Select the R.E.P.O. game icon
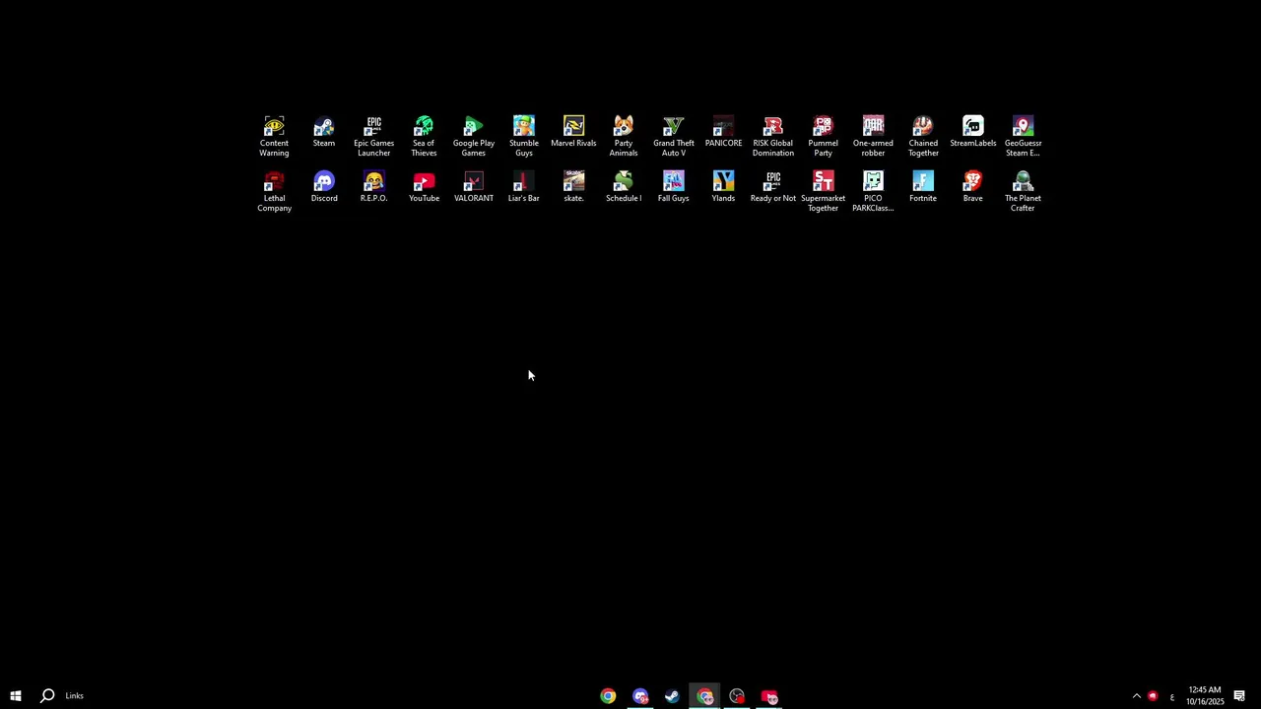The height and width of the screenshot is (709, 1261). (373, 187)
